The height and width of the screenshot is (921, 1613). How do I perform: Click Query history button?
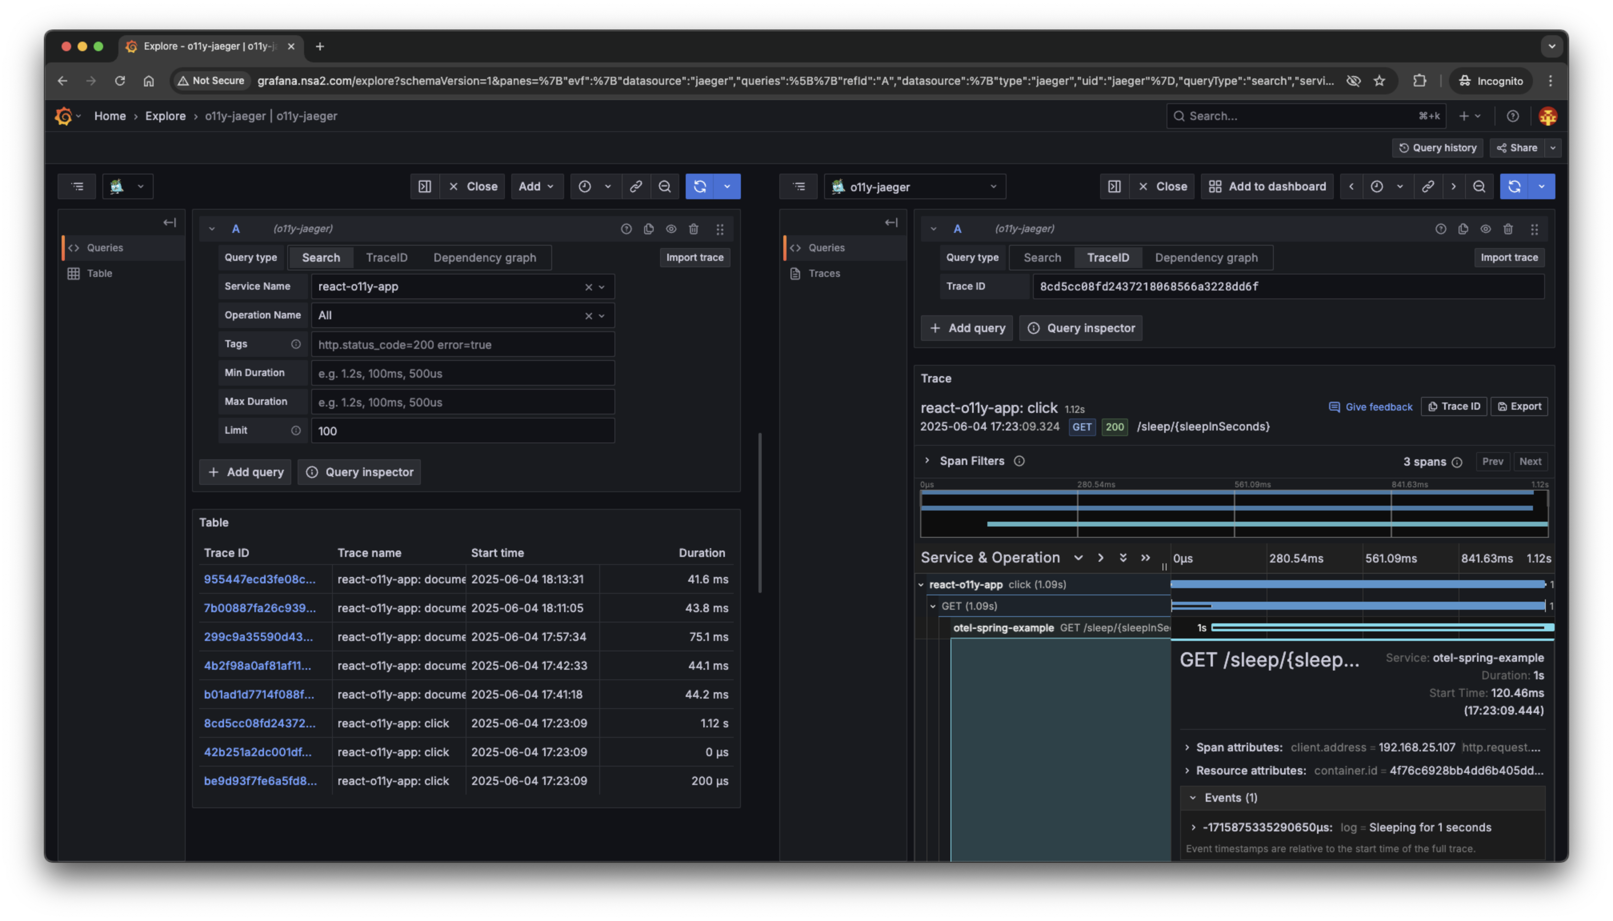tap(1437, 148)
